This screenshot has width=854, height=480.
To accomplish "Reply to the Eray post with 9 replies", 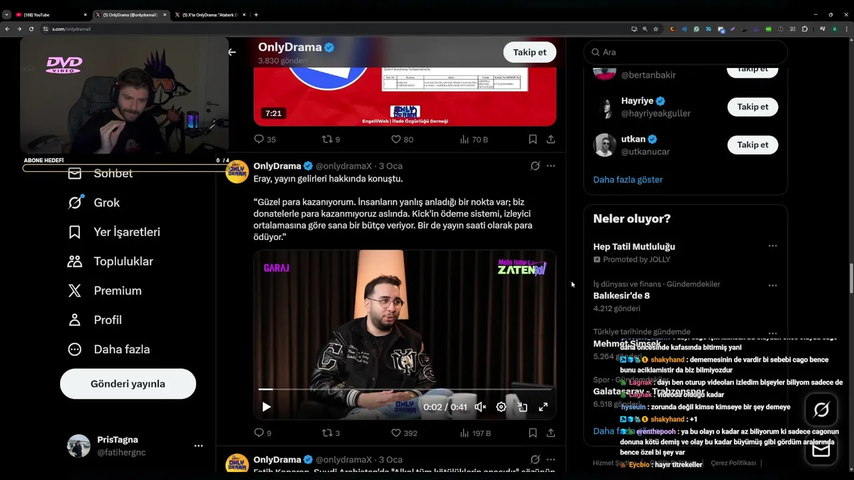I will (x=260, y=433).
